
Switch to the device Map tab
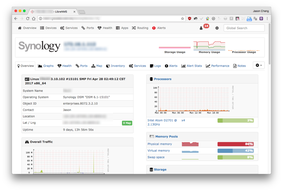pyautogui.click(x=97, y=66)
